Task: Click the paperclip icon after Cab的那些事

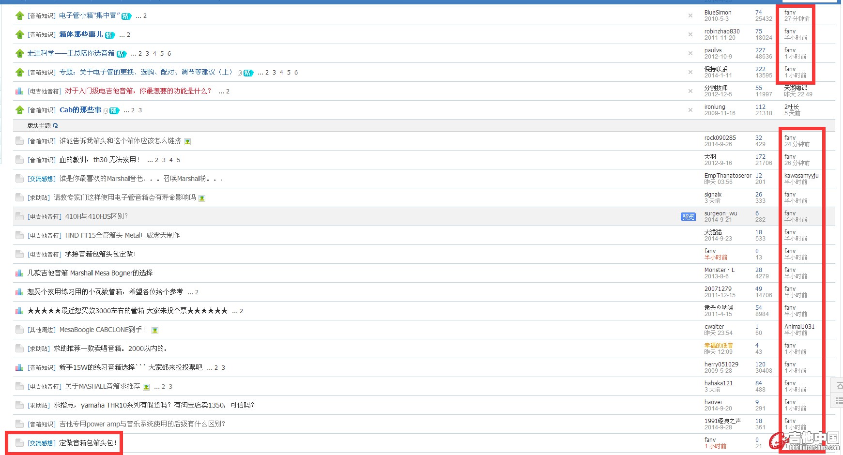Action: click(x=106, y=110)
